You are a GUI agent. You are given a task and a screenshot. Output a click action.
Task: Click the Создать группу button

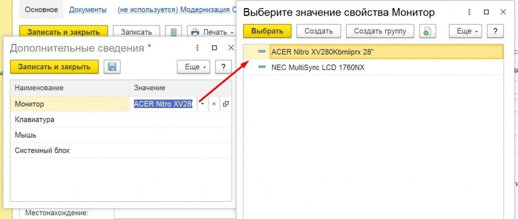pos(380,31)
